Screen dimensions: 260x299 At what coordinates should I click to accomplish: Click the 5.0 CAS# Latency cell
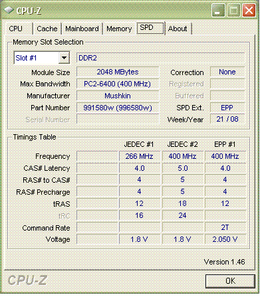click(183, 168)
